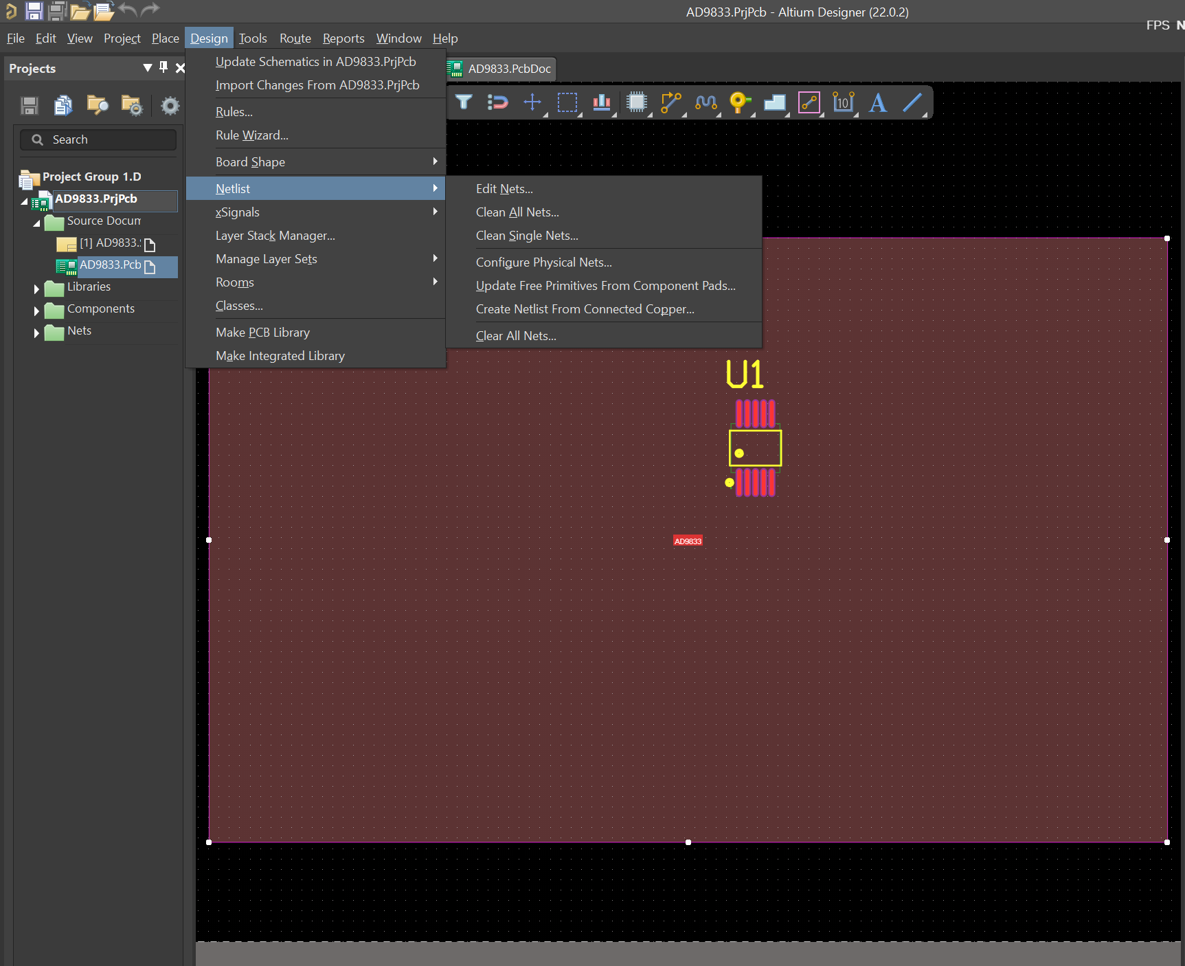Click the Altium logo icon
Image resolution: width=1185 pixels, height=966 pixels.
(x=10, y=10)
